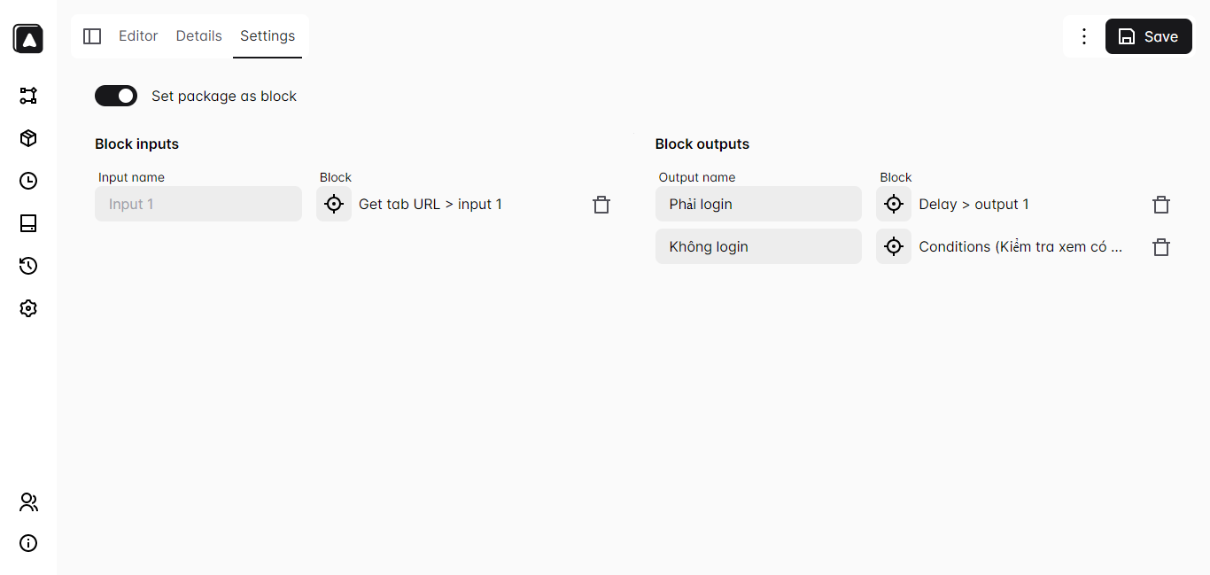Open the three-dot overflow menu
Viewport: 1210px width, 575px height.
tap(1084, 36)
